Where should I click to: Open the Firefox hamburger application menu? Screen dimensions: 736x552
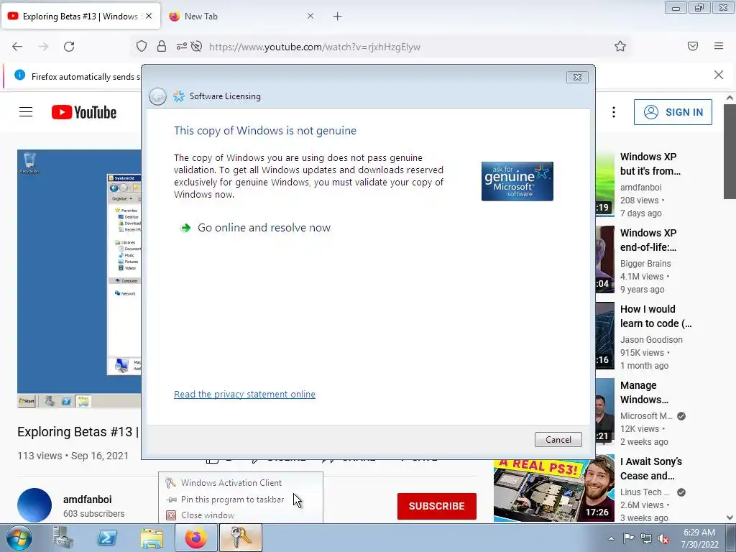pyautogui.click(x=719, y=46)
